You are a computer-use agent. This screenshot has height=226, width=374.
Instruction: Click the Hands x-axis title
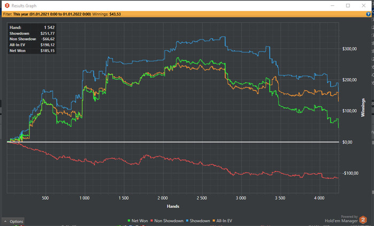[173, 206]
